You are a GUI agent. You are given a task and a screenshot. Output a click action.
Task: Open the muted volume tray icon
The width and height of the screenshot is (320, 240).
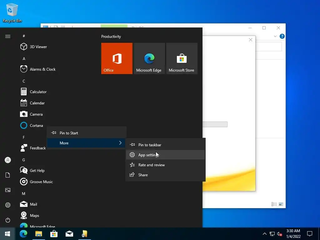(x=279, y=234)
